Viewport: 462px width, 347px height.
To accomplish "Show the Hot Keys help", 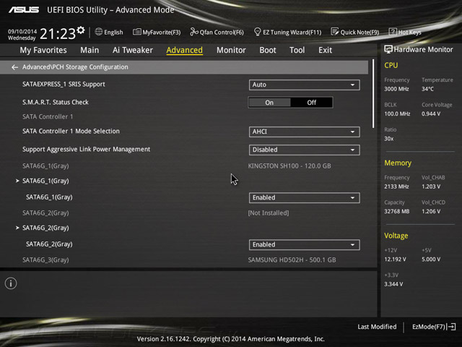I will point(405,32).
